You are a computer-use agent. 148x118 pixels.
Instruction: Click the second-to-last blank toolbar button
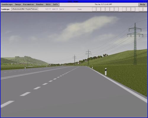click(141, 9)
